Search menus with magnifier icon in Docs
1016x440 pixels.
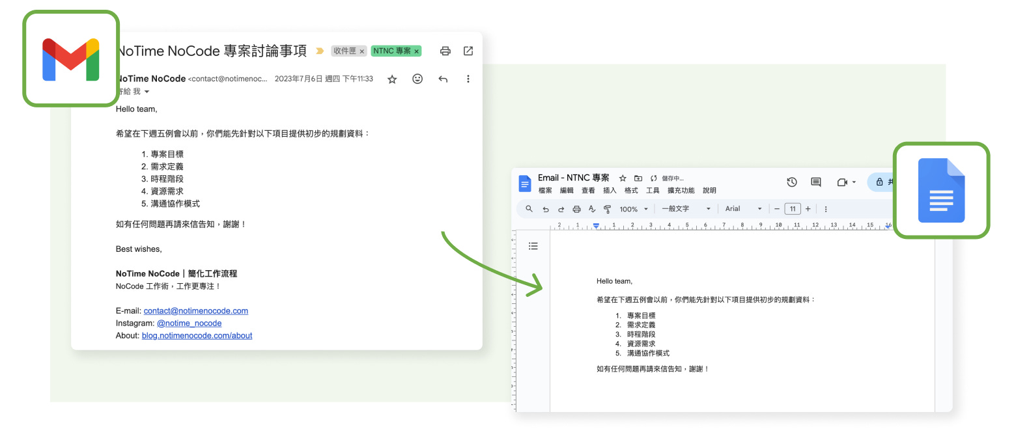point(529,209)
